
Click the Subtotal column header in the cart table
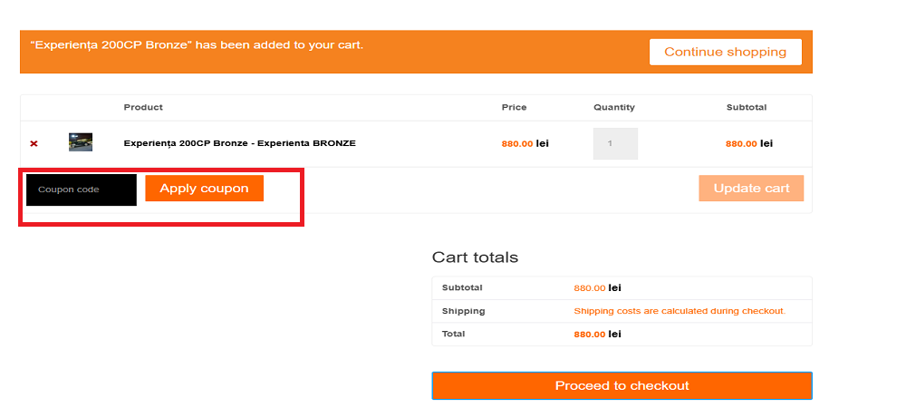tap(747, 107)
